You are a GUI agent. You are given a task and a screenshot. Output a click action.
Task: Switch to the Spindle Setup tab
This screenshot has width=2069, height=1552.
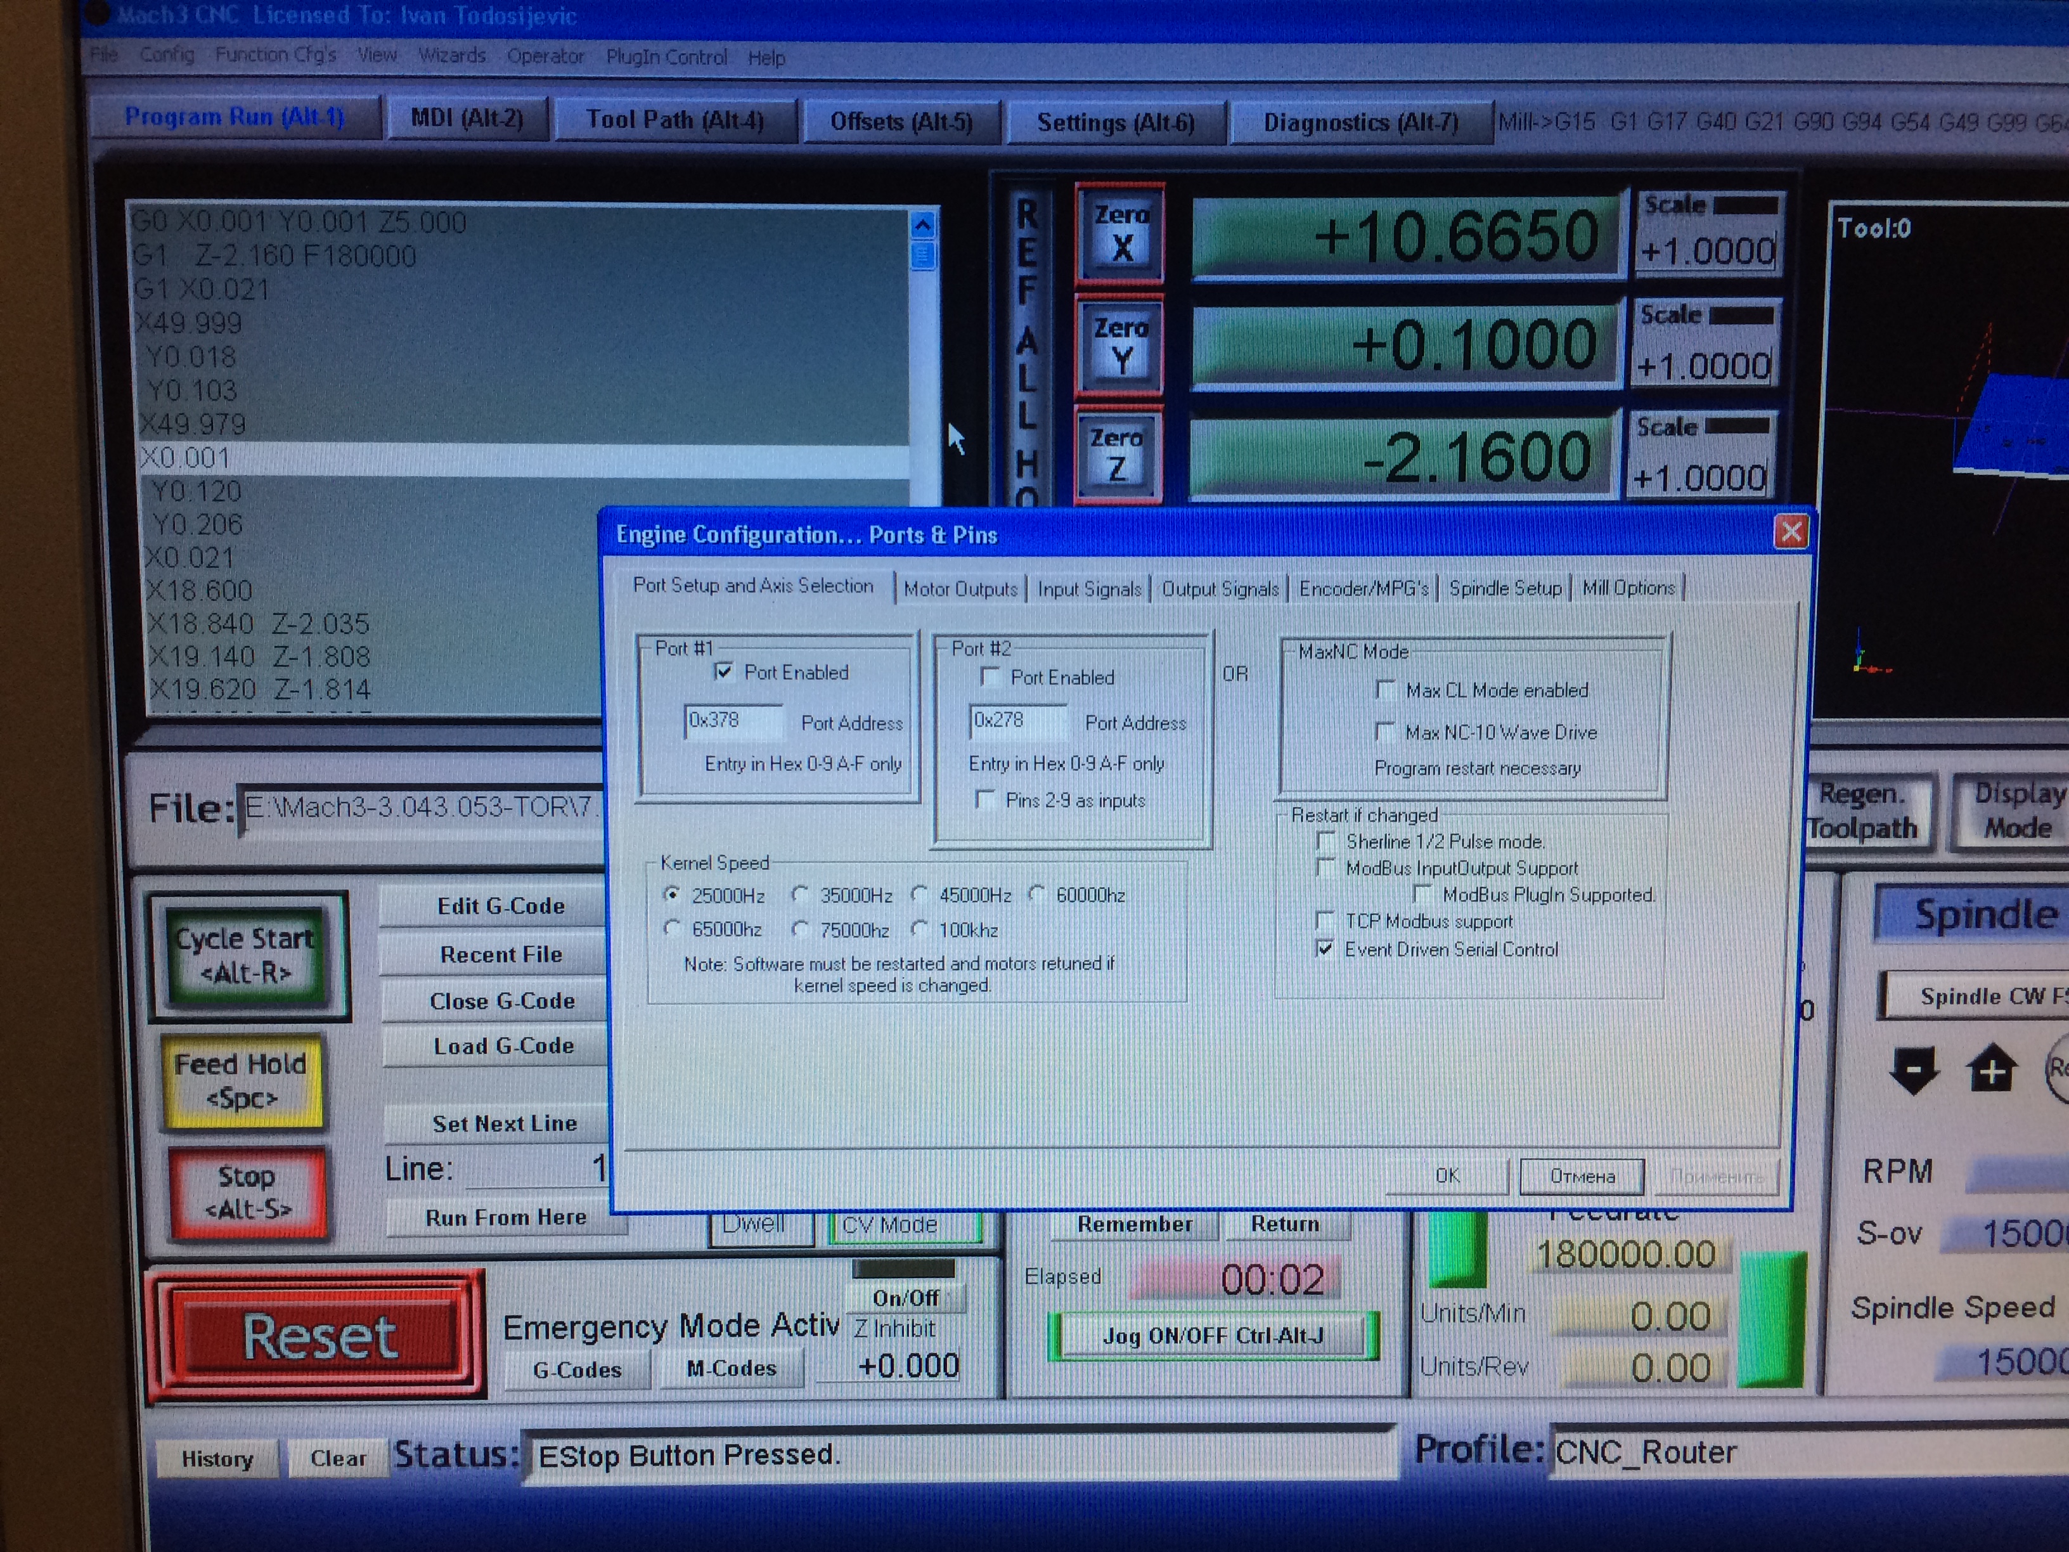click(1504, 588)
